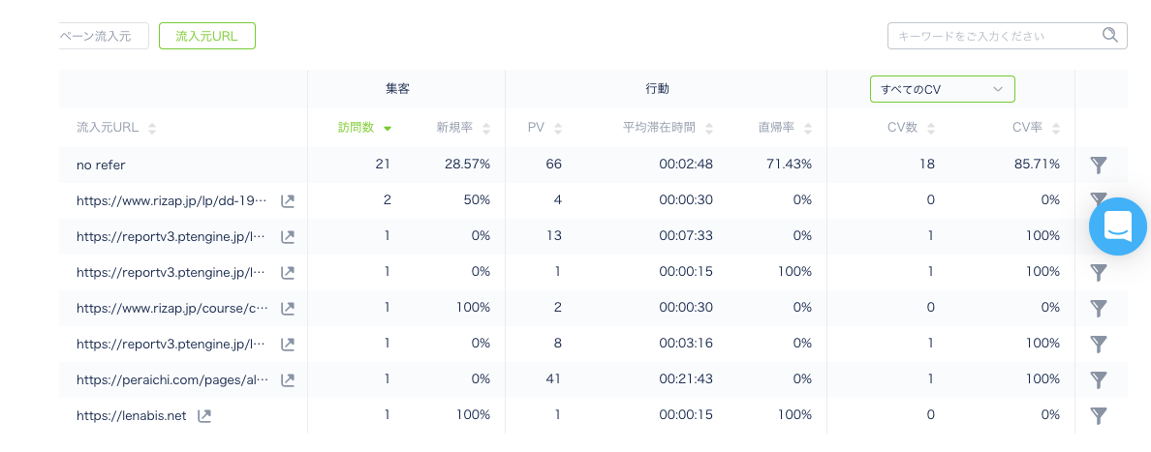Expand the すべてのCV dropdown
The width and height of the screenshot is (1151, 452).
coord(942,89)
